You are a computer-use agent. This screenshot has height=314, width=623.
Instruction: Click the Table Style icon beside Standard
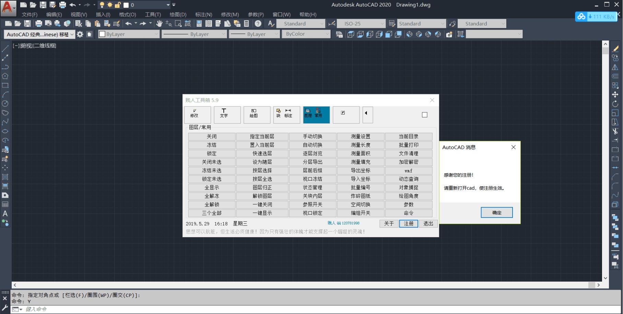[x=392, y=23]
